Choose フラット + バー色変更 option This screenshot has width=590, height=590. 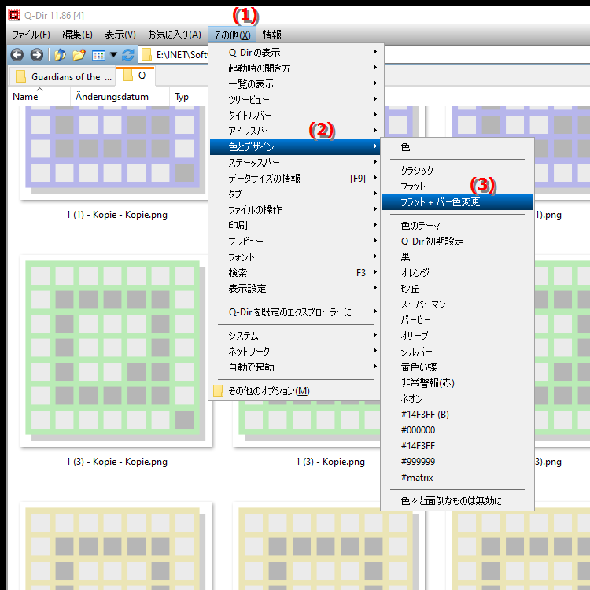(x=457, y=202)
